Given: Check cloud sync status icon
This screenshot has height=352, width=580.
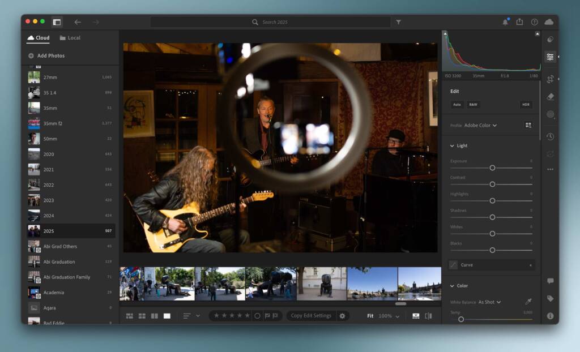Looking at the screenshot, I should [x=549, y=22].
